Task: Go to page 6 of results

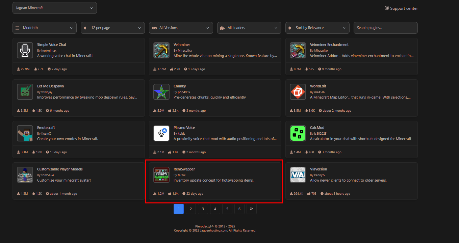Action: tap(239, 209)
